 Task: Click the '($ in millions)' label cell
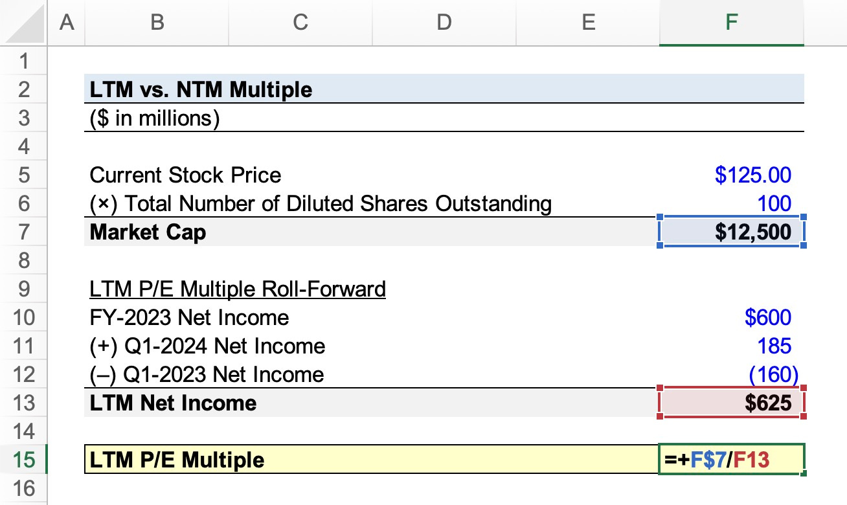point(155,118)
